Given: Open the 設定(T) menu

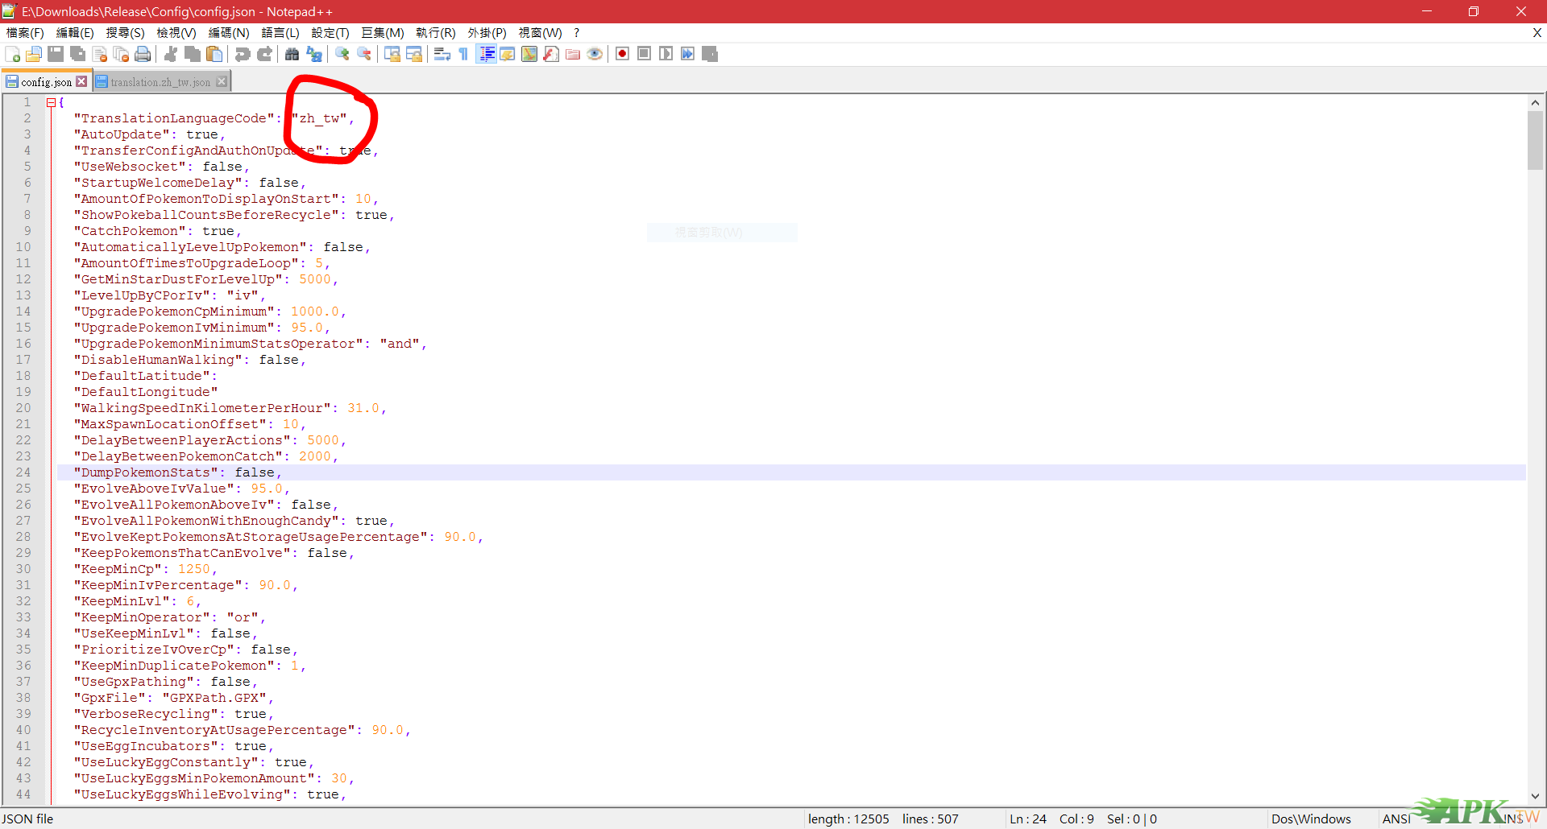Looking at the screenshot, I should 330,33.
